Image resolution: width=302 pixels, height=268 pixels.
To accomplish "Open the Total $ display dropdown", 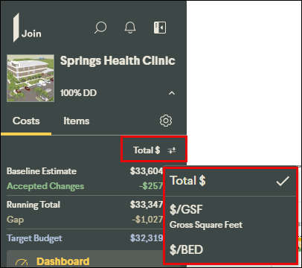I will (154, 150).
